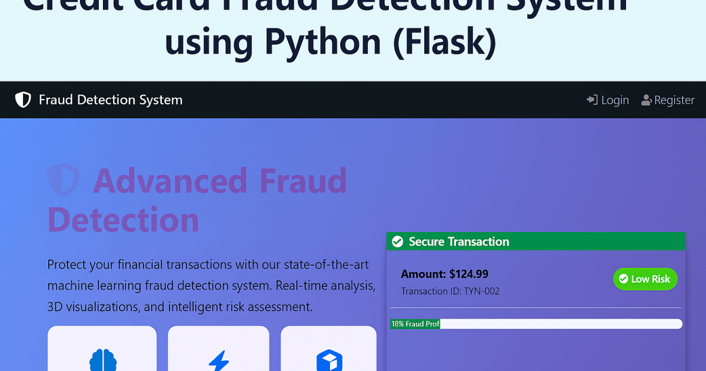Viewport: 706px width, 371px height.
Task: Click the lightning bolt real-time analysis icon
Action: pos(218,360)
